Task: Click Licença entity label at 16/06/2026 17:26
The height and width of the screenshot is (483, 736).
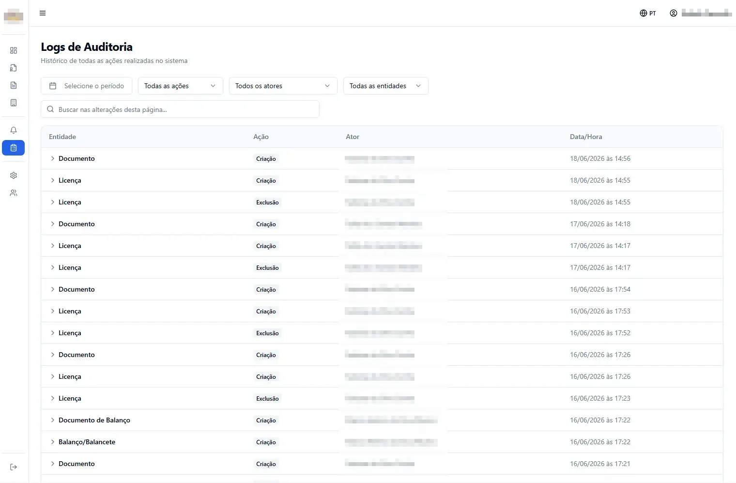Action: coord(70,376)
